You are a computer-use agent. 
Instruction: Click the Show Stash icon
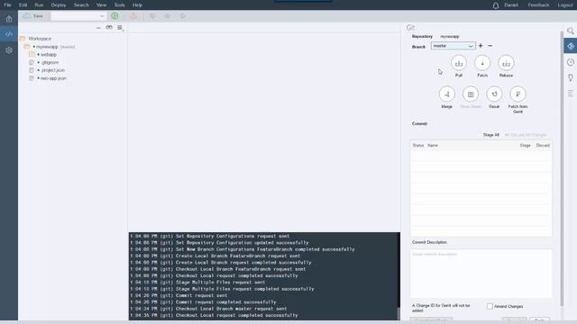click(471, 94)
